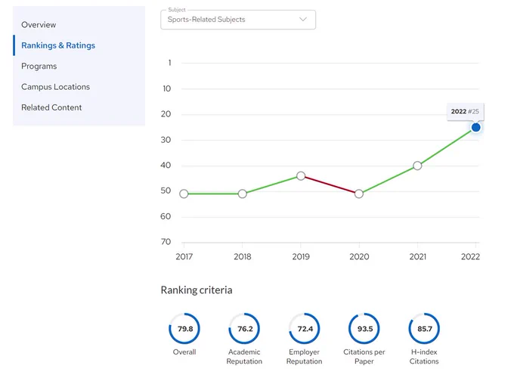Screen dimensions: 514x381
Task: Go to Programs section
Action: point(39,66)
